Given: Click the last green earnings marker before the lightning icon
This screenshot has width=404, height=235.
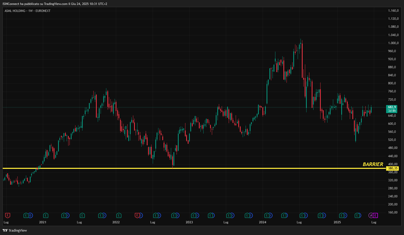Looking at the screenshot, I should (357, 215).
